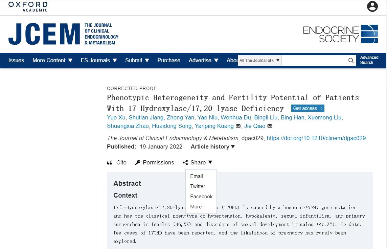Click inside the search text field
This screenshot has width=387, height=249.
click(x=315, y=61)
